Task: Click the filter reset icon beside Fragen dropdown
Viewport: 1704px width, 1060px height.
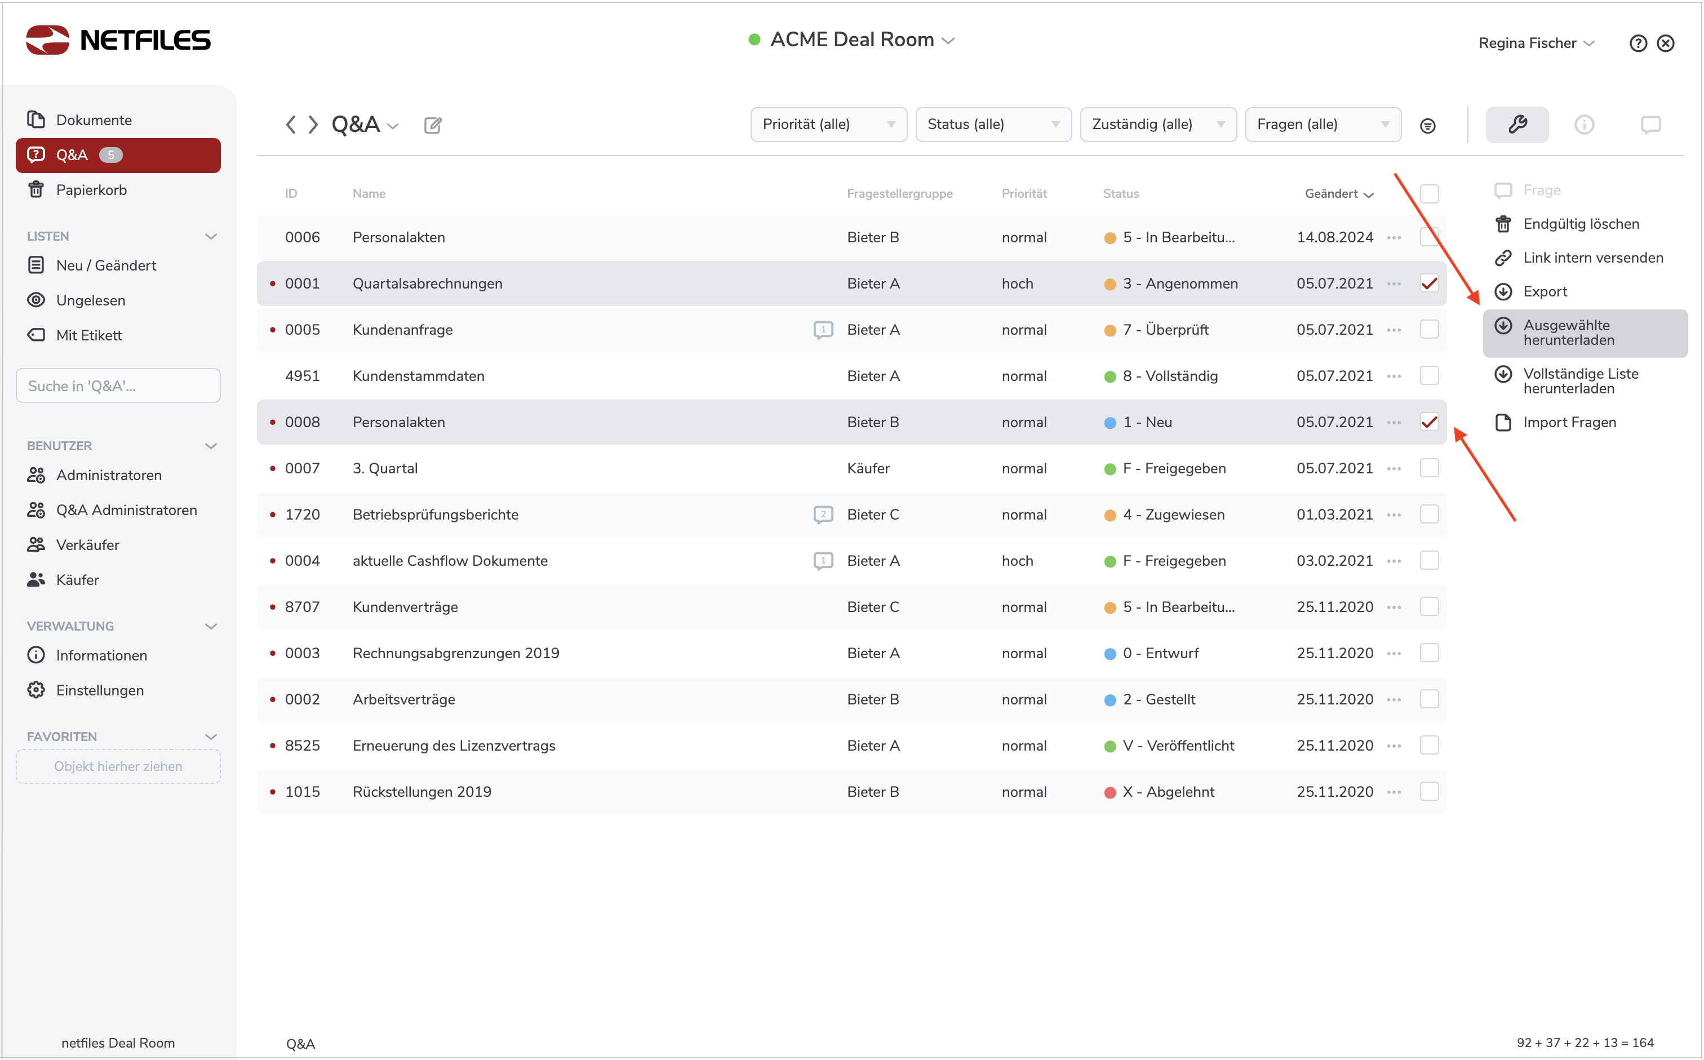Action: pyautogui.click(x=1427, y=126)
